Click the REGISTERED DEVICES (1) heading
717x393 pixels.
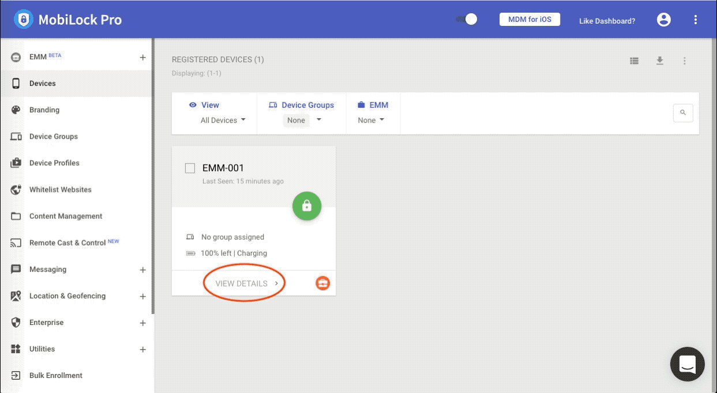pos(218,59)
